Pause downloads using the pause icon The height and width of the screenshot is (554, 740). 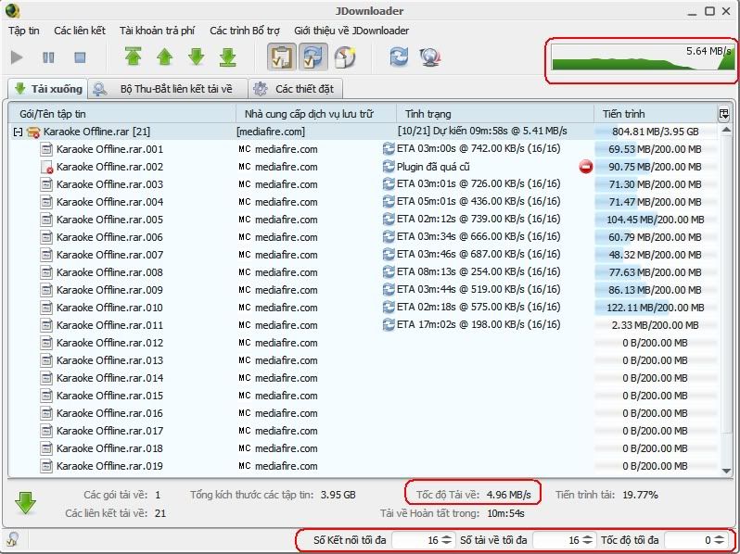(x=48, y=57)
